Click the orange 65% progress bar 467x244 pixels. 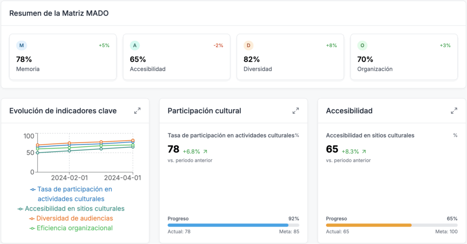[368, 225]
